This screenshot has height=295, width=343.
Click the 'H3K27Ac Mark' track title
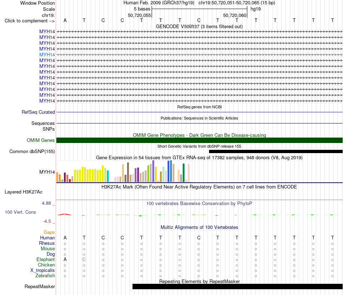(199, 187)
